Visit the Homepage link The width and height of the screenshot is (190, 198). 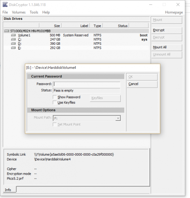174,12
